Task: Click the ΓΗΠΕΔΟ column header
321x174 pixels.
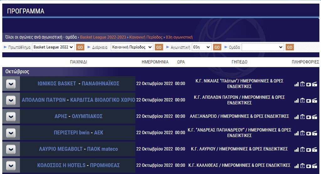Action: tap(239, 62)
